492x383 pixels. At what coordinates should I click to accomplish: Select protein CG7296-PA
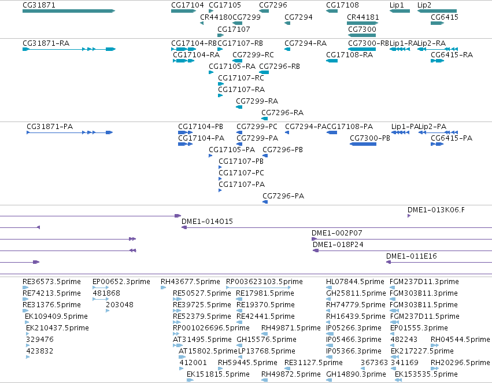coord(265,202)
